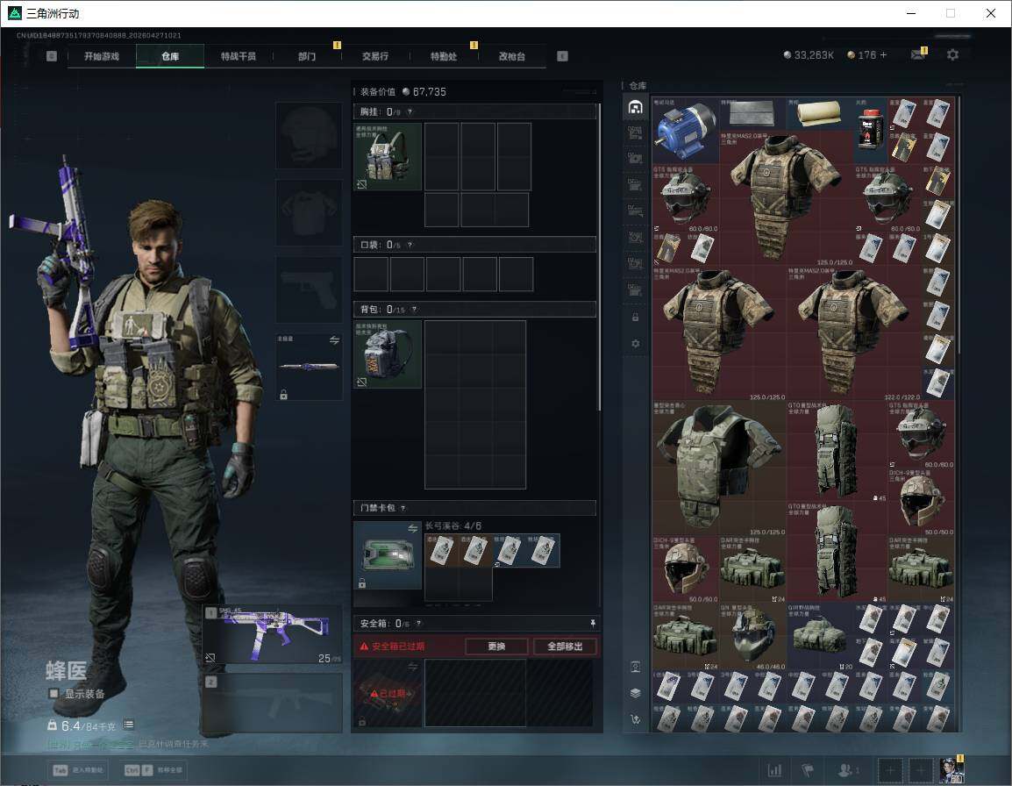Screen dimensions: 1012x786
Task: Open the 改枪台 tab
Action: [x=512, y=56]
